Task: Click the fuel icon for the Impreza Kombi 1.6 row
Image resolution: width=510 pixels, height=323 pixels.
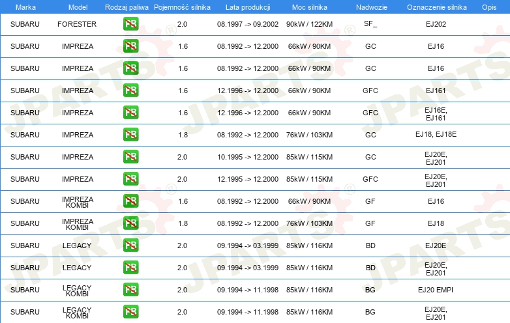Action: pos(130,201)
